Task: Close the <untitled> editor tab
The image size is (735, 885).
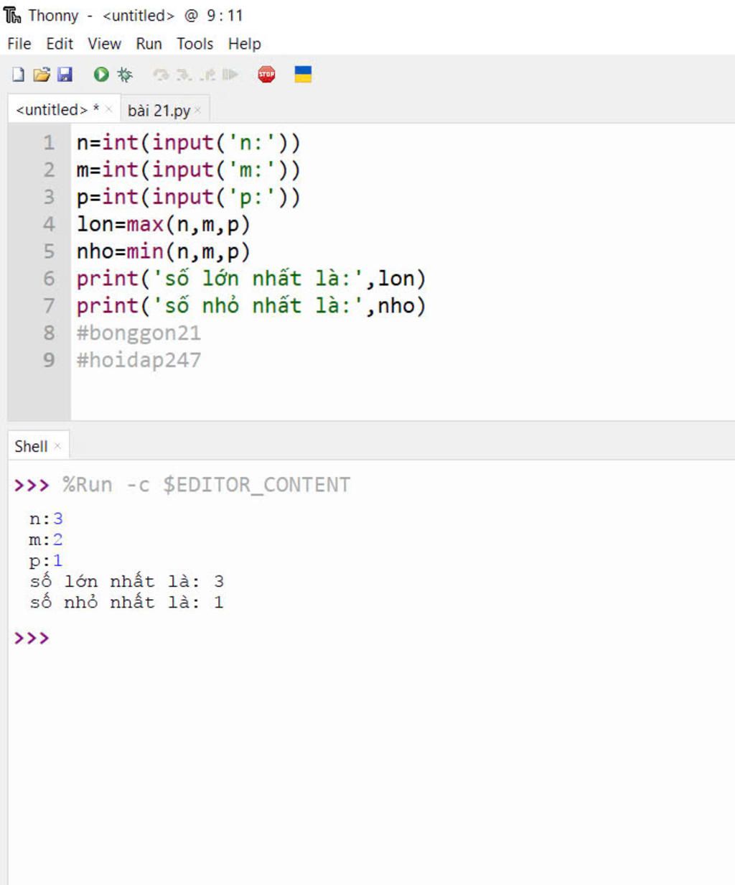Action: 108,110
